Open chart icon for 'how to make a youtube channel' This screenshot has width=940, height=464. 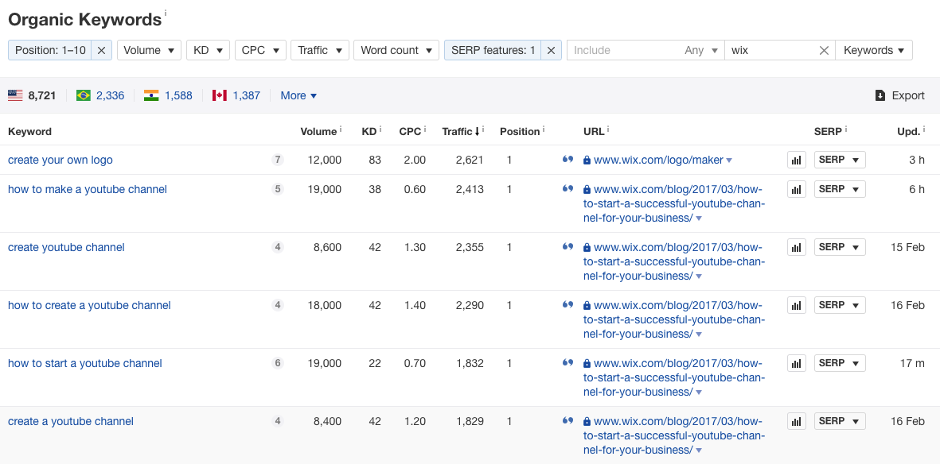(796, 189)
